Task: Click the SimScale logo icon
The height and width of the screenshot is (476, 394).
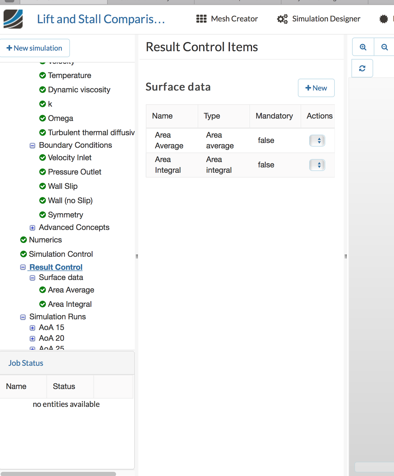Action: pyautogui.click(x=13, y=19)
